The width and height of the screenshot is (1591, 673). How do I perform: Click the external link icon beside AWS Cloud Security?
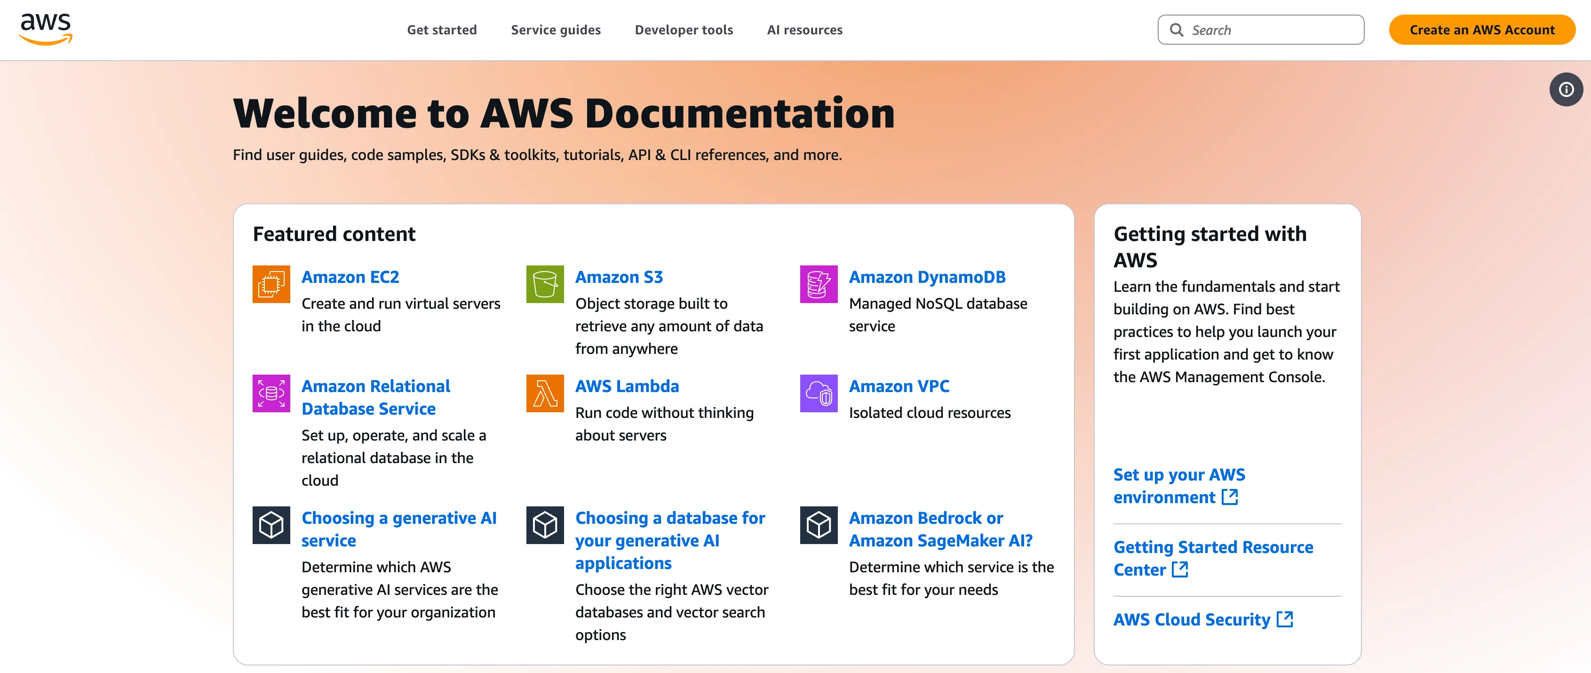[x=1286, y=620]
